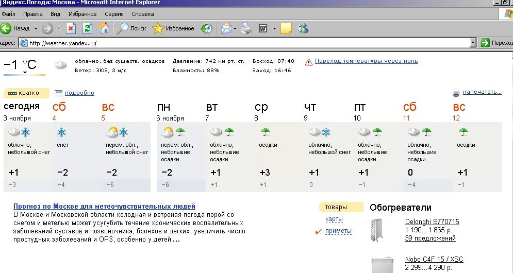Edit with the Word icon in toolbar
Viewport: 513px width, 273px height.
[263, 28]
